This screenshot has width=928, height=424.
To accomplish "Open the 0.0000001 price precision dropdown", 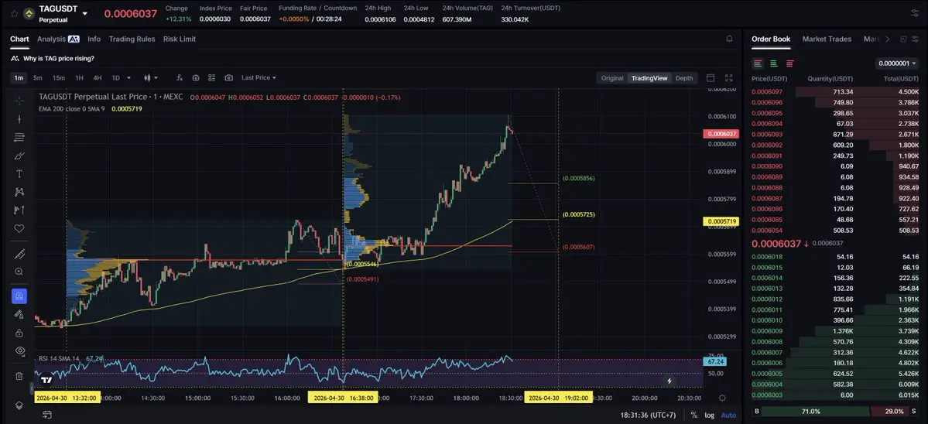I will point(896,63).
